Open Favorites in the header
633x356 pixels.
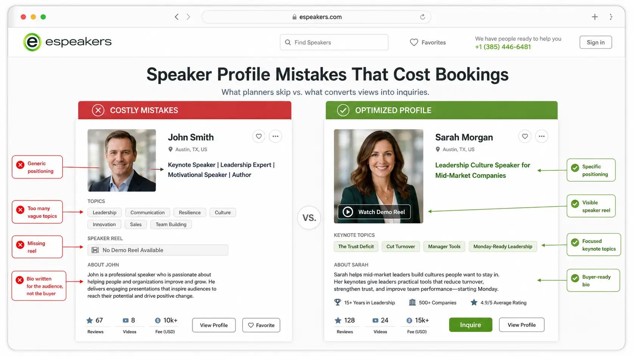coord(428,42)
